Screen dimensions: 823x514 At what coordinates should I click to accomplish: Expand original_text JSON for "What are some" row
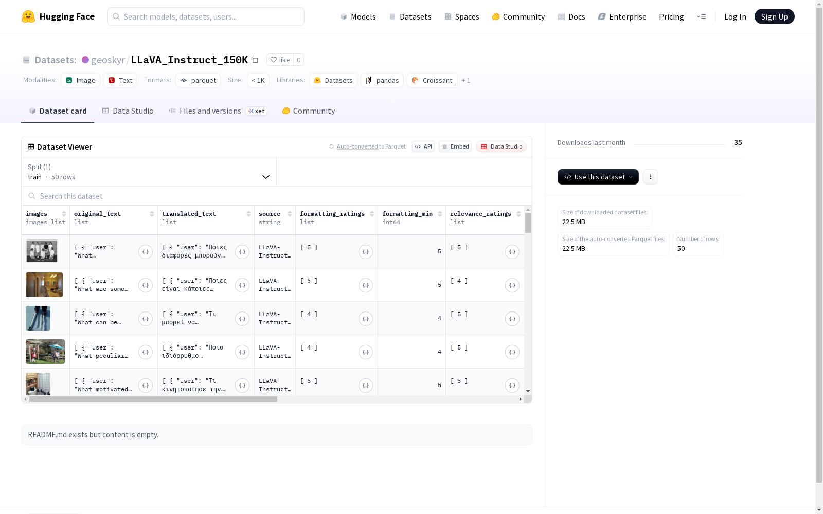click(146, 285)
